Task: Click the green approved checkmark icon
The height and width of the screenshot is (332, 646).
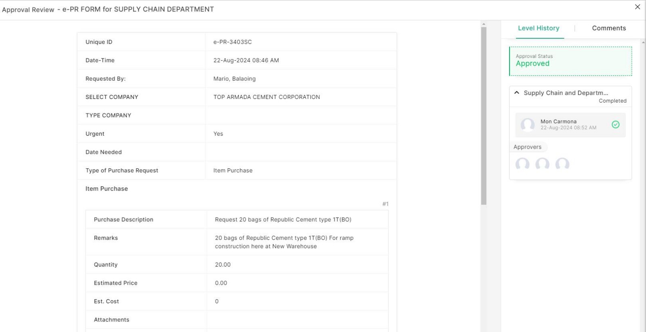Action: click(x=615, y=124)
